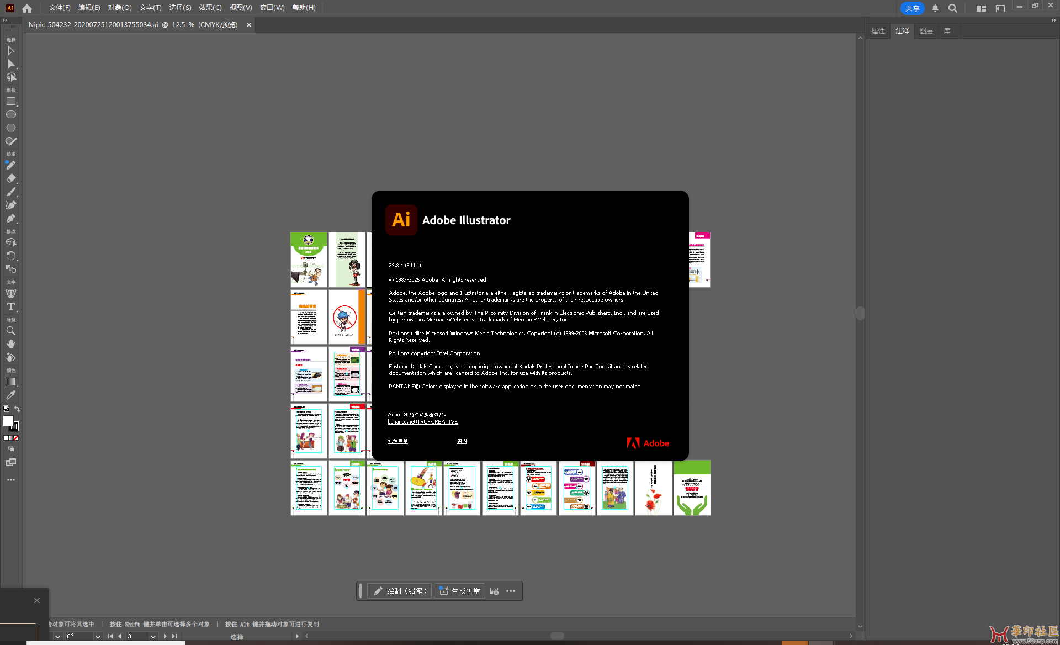
Task: Swap fill and stroke colors
Action: click(x=17, y=409)
